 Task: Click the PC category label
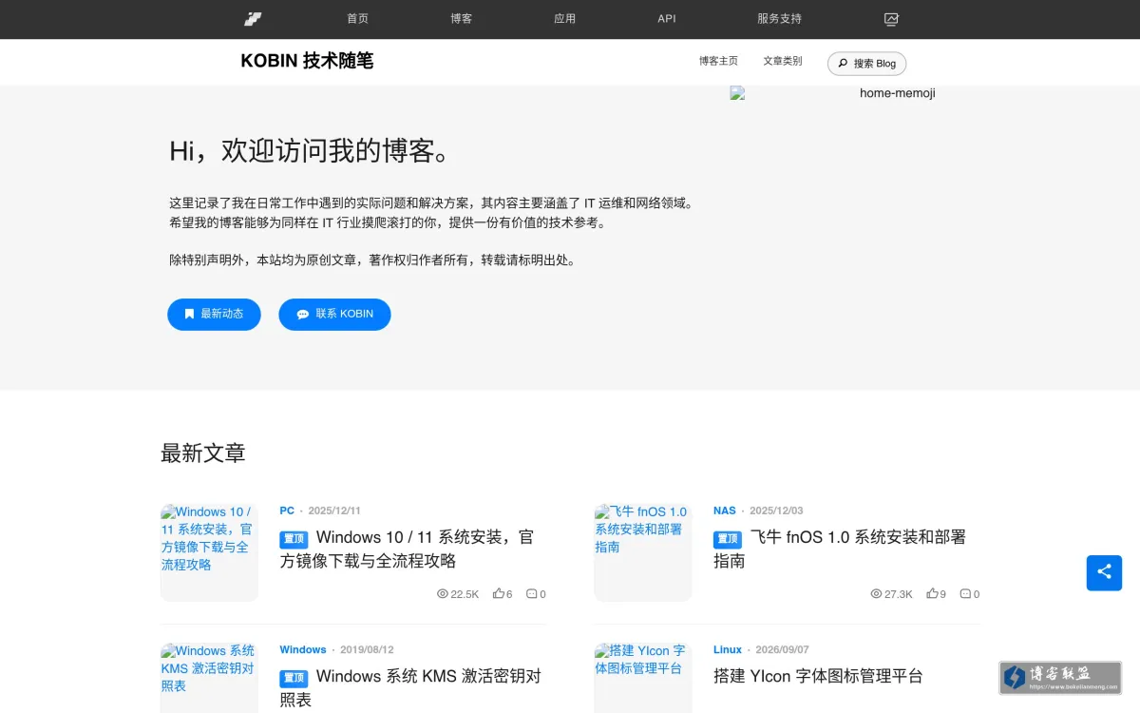pyautogui.click(x=287, y=511)
